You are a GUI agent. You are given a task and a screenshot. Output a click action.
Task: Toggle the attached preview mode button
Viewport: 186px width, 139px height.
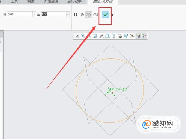tap(89, 14)
